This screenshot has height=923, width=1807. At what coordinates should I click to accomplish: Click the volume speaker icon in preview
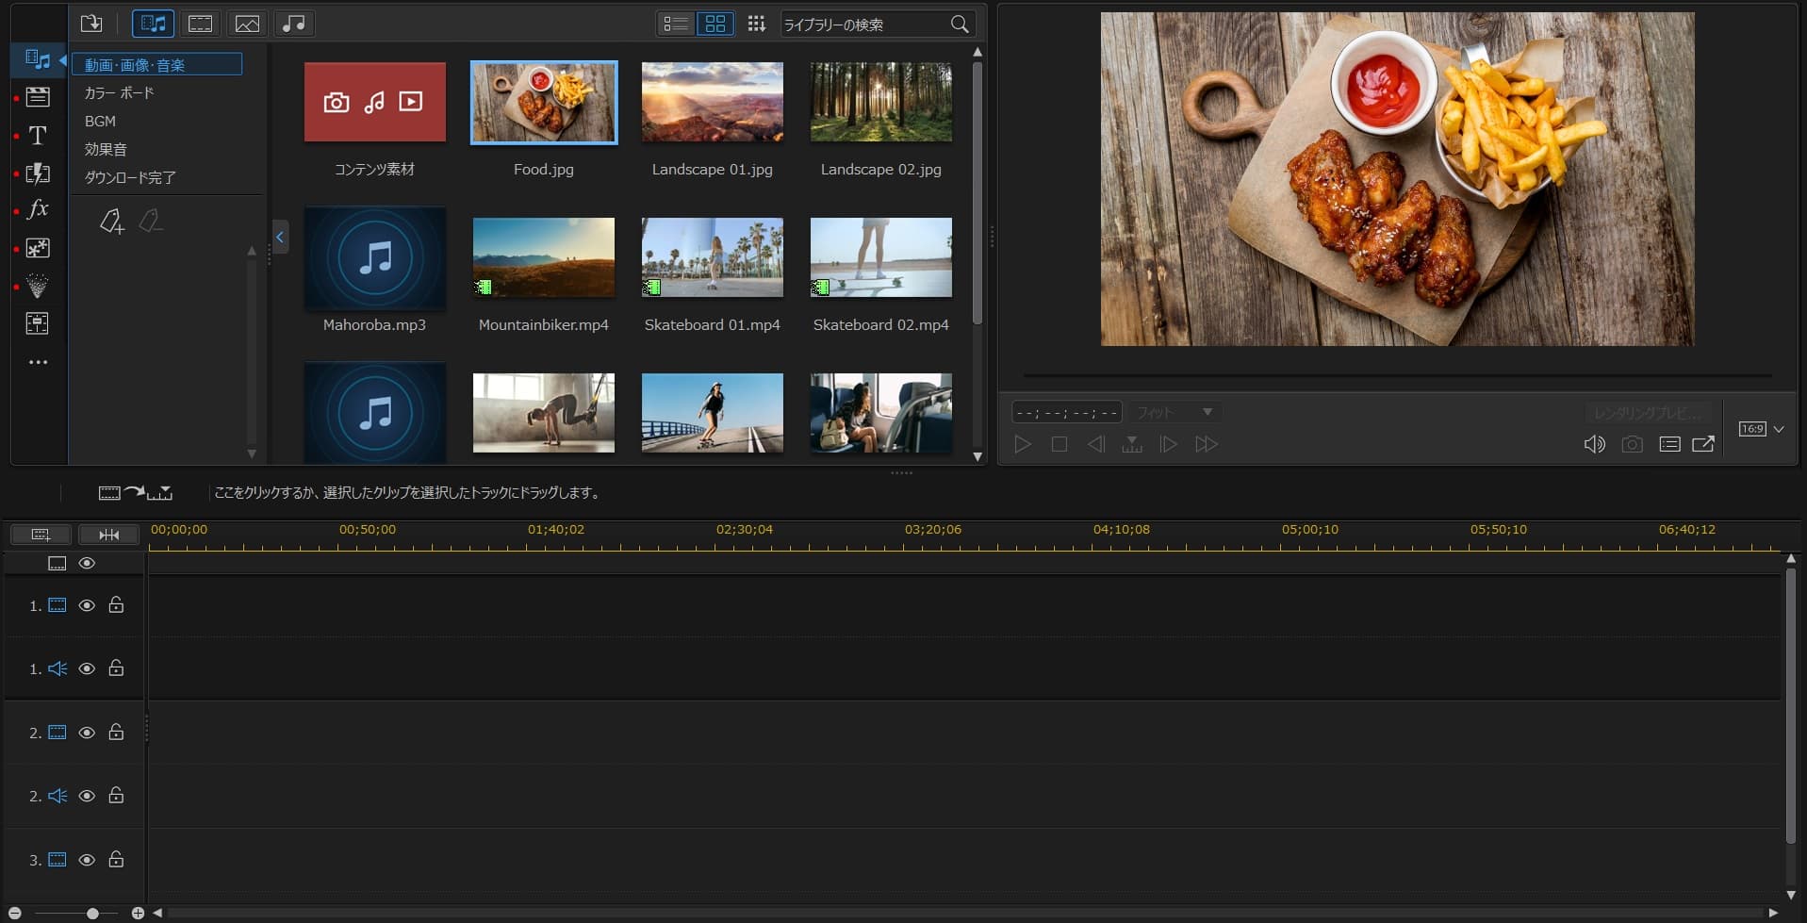click(x=1594, y=444)
